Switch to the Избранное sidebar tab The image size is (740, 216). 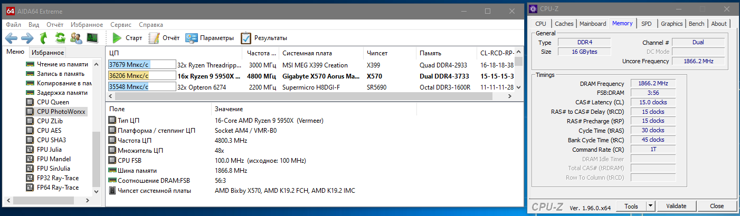click(48, 53)
